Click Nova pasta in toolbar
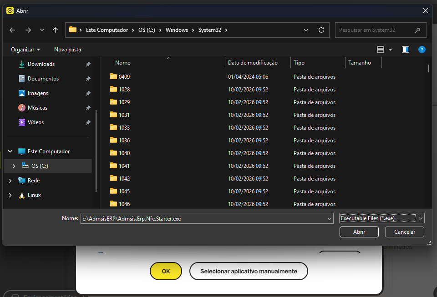The image size is (437, 297). (x=67, y=50)
